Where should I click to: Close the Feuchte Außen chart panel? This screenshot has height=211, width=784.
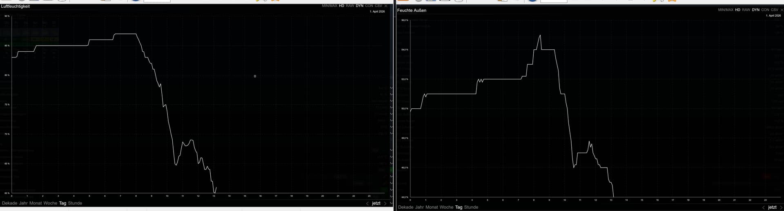pyautogui.click(x=782, y=10)
